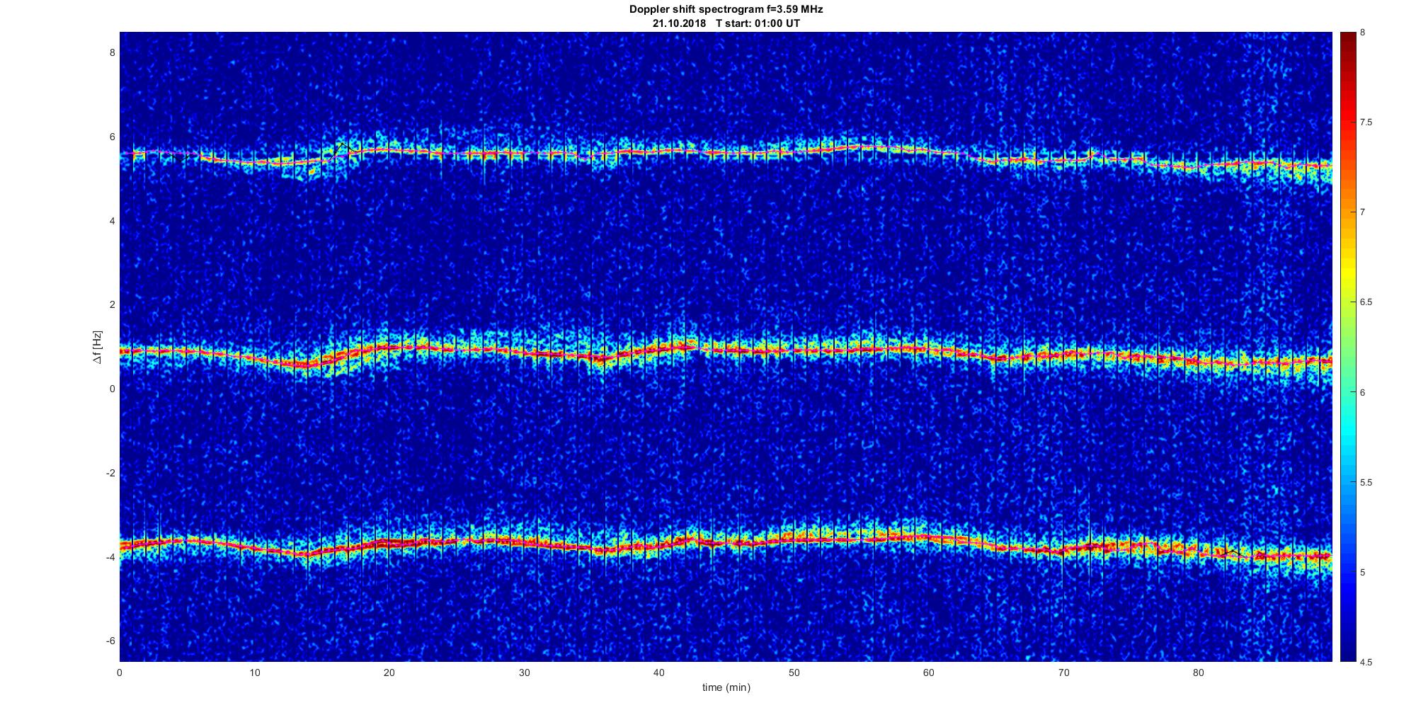1416x710 pixels.
Task: Click colorbar tick label 7.5
Action: pyautogui.click(x=1366, y=122)
